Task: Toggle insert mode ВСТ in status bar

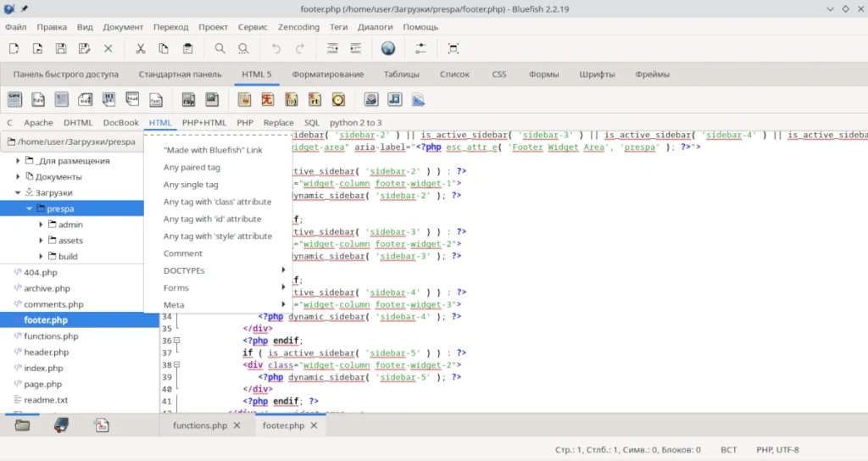Action: point(728,450)
